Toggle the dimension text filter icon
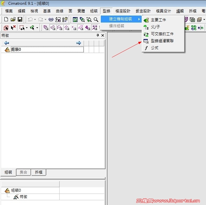Image resolution: width=206 pixels, height=205 pixels. point(95,28)
